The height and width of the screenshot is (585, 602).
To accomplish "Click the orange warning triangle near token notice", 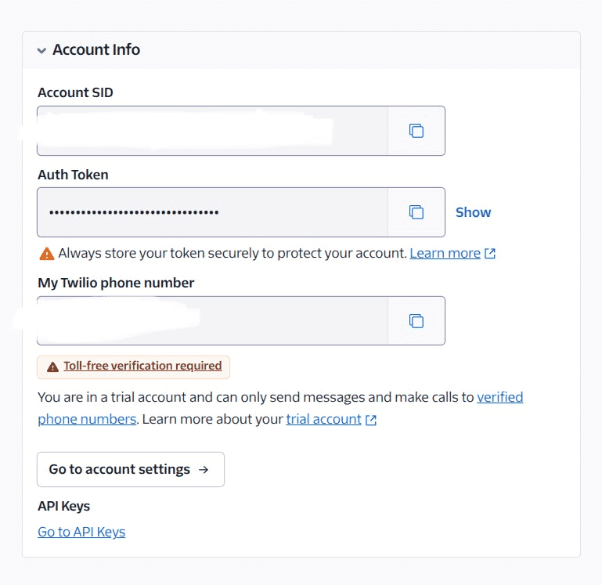I will [x=47, y=254].
